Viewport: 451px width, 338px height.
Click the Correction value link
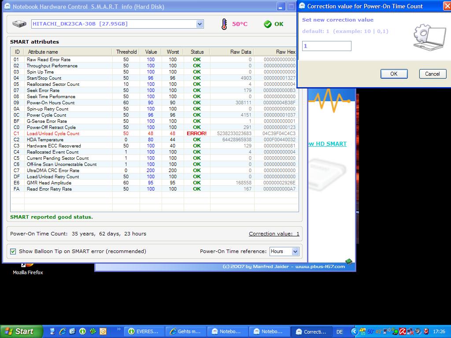tap(274, 234)
